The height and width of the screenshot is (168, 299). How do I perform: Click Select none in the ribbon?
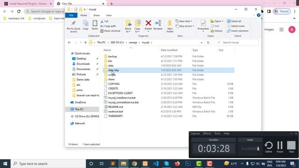tap(235, 26)
